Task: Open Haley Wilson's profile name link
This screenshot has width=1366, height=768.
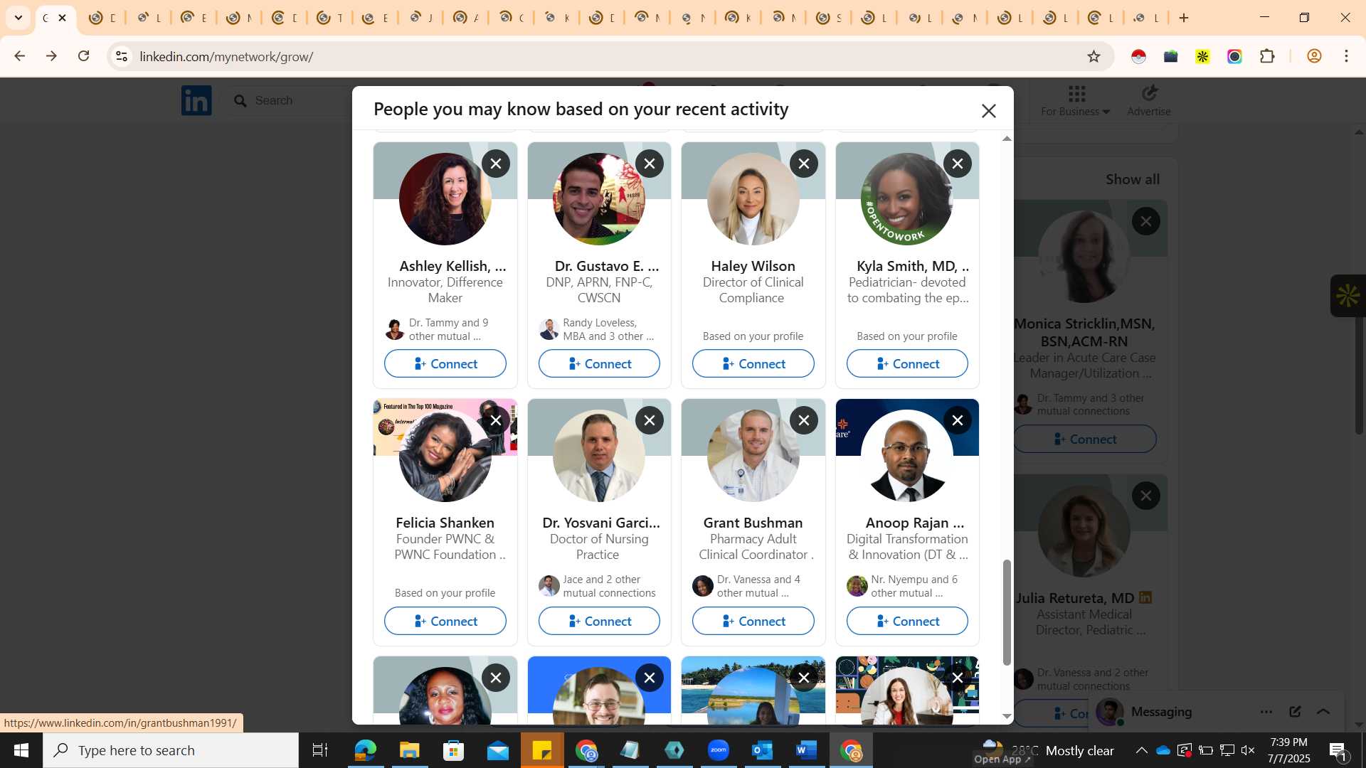Action: pos(753,266)
